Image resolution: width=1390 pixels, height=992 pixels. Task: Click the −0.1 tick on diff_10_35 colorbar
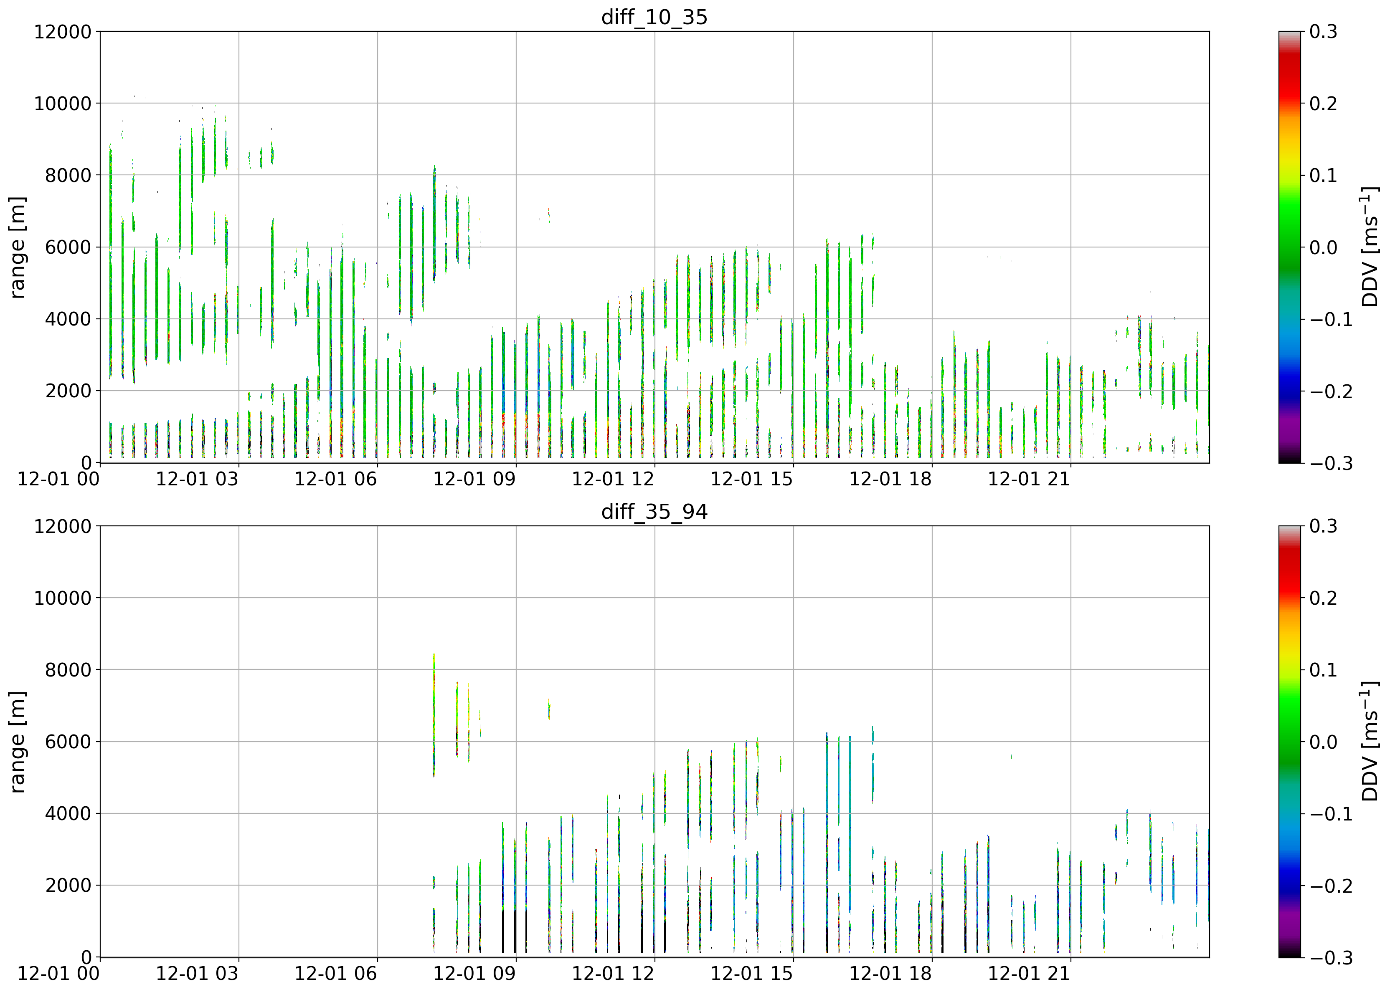point(1331,319)
